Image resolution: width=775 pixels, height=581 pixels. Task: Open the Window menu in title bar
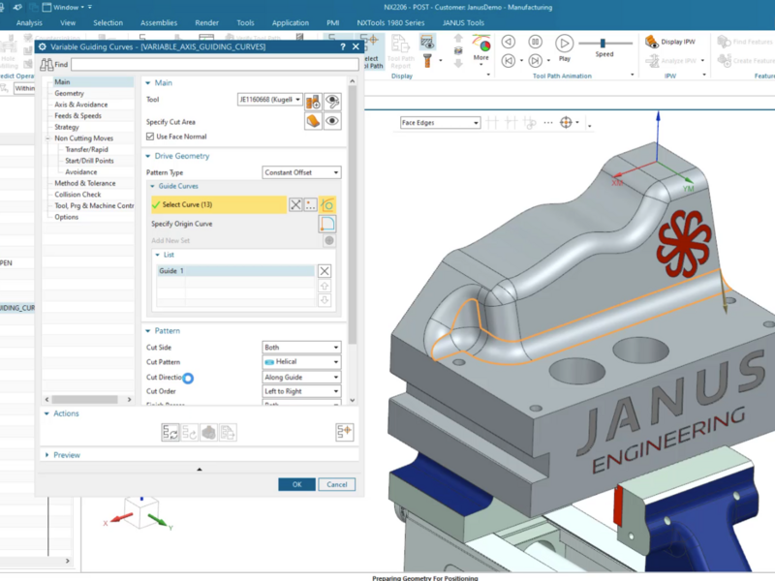click(67, 8)
